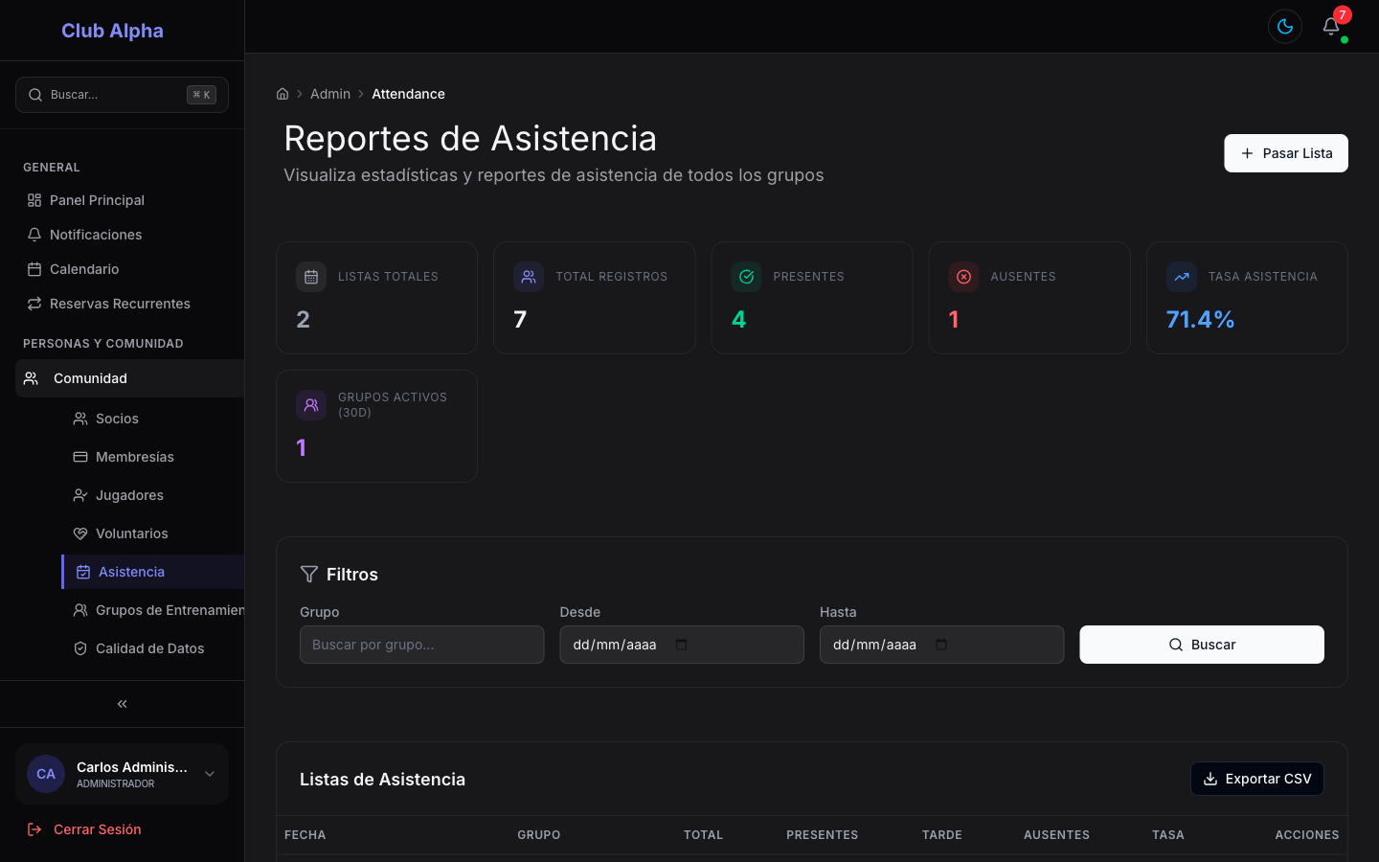
Task: Click the Jugadores user-check icon
Action: pyautogui.click(x=80, y=495)
